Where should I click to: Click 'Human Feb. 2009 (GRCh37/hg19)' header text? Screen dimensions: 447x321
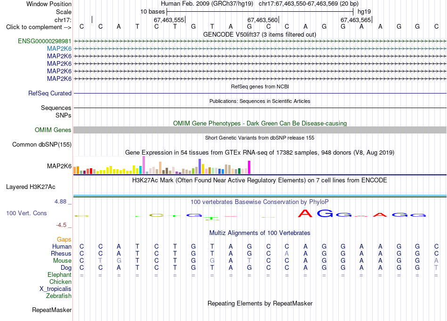(x=207, y=4)
